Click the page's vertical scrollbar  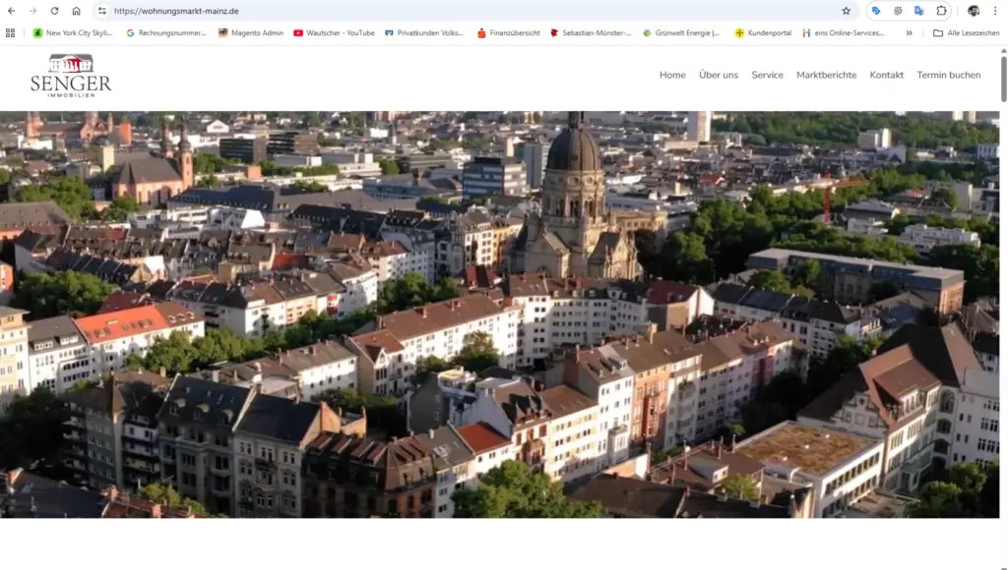click(1003, 79)
